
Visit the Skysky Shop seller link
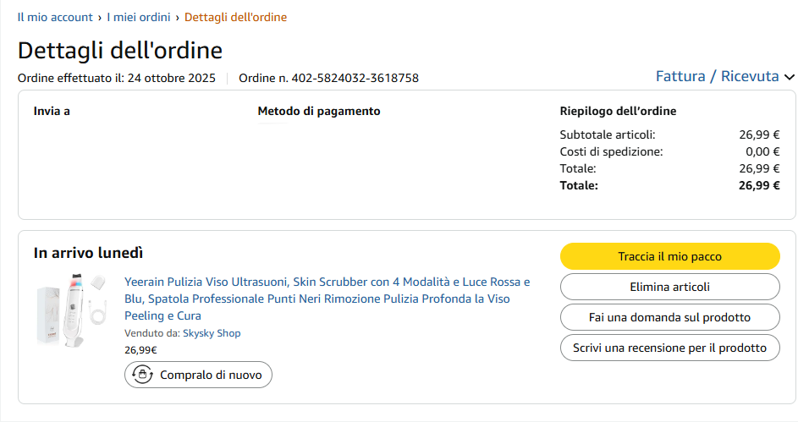(x=212, y=333)
